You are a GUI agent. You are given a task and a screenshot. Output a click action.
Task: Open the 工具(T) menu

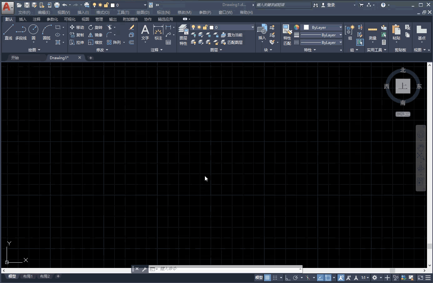123,13
